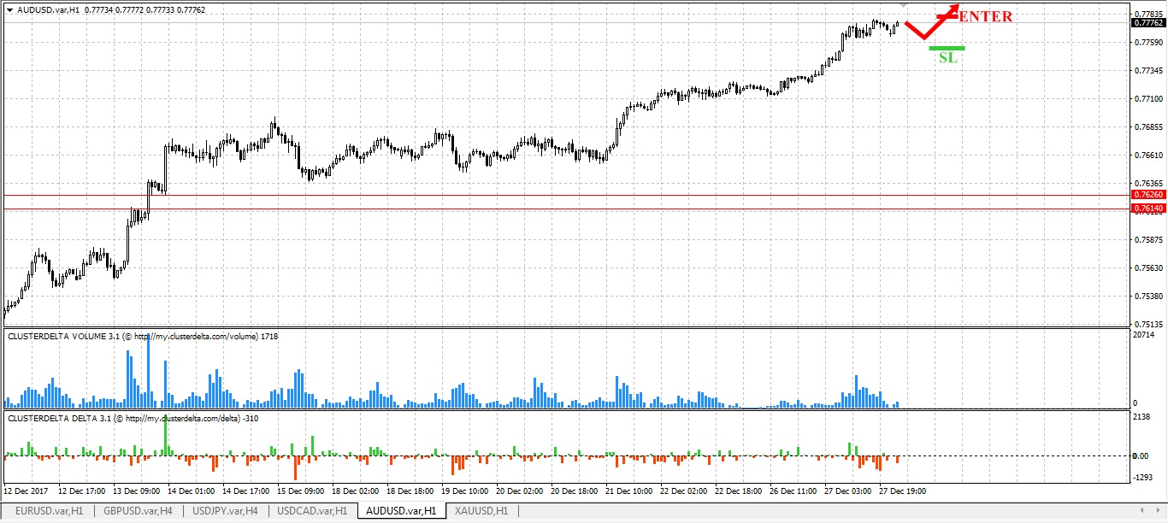Click the -1293 delta scale value

pyautogui.click(x=1144, y=477)
